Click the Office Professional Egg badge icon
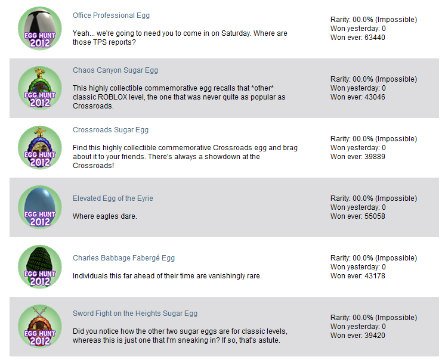Image resolution: width=442 pixels, height=360 pixels. [40, 29]
